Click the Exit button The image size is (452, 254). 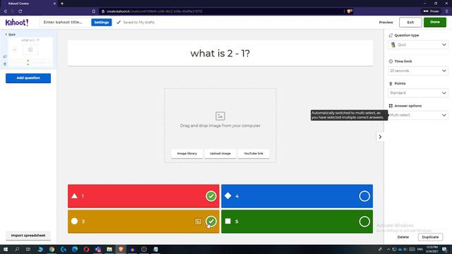click(x=410, y=22)
